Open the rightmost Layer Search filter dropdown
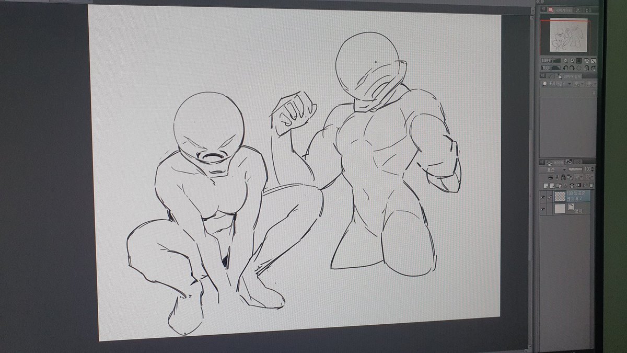 pyautogui.click(x=591, y=84)
